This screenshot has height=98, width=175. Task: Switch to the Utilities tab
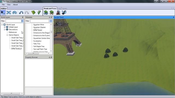tap(4, 8)
